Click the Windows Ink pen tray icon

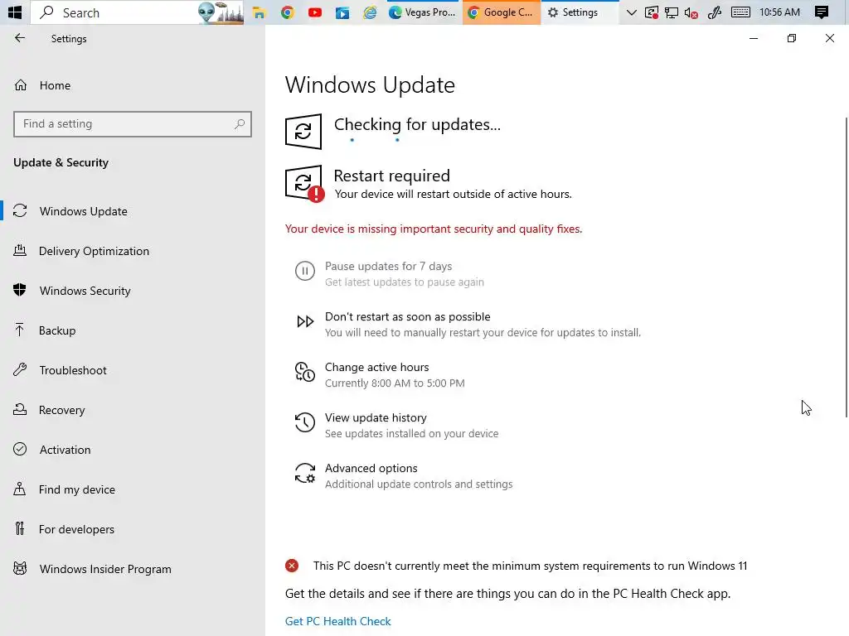[715, 12]
